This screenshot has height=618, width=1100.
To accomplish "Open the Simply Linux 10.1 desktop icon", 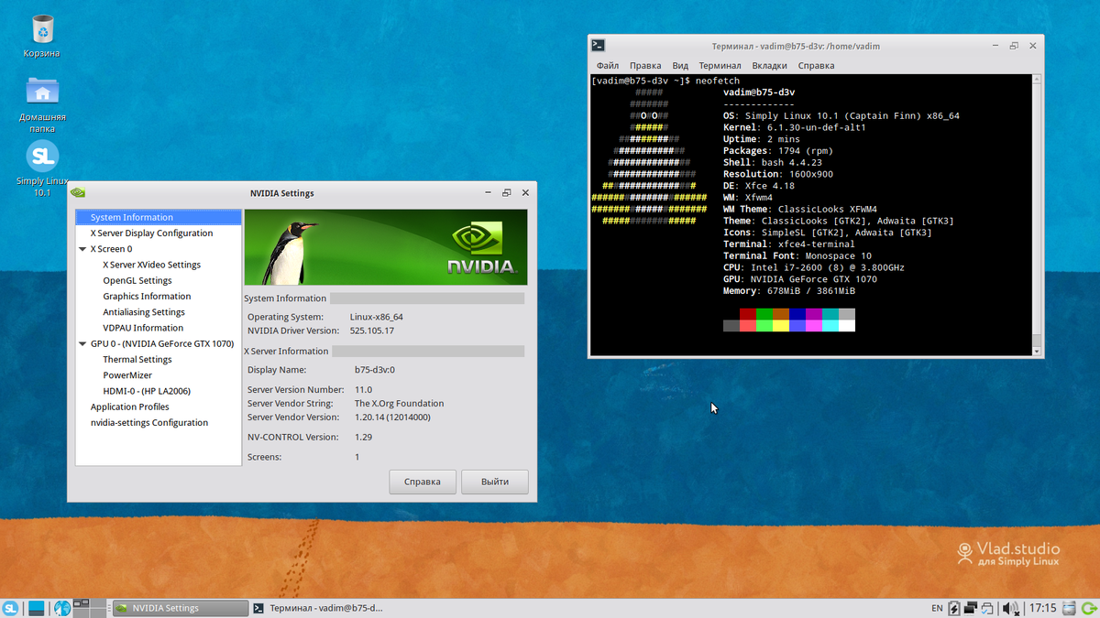I will pyautogui.click(x=43, y=155).
